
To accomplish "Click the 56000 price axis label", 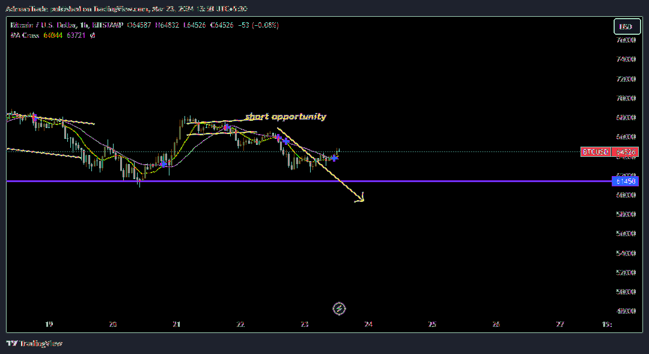I will tap(626, 234).
